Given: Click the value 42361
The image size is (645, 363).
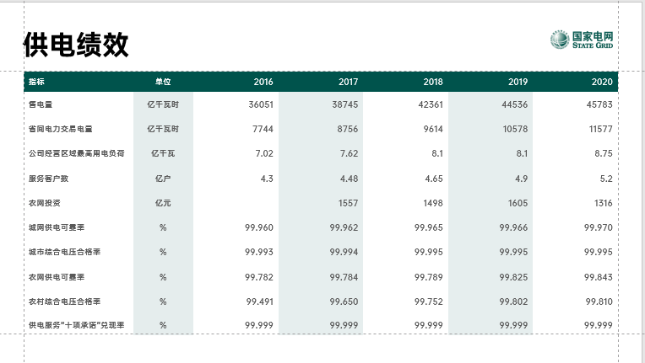Looking at the screenshot, I should 431,104.
